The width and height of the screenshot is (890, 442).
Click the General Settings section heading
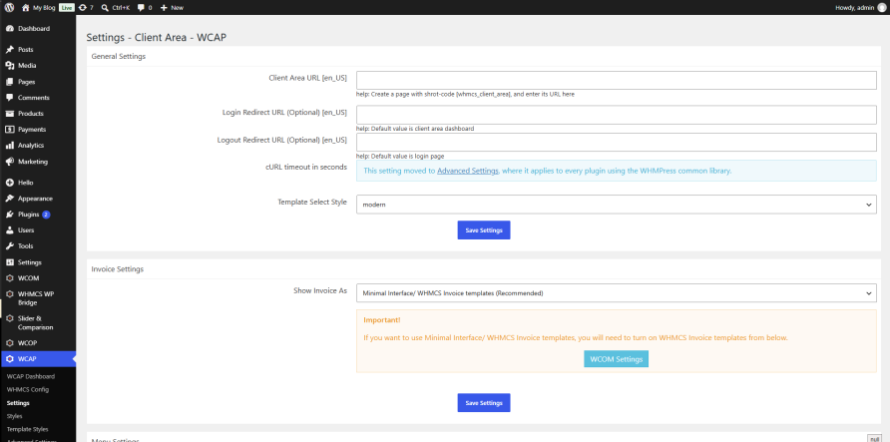[118, 56]
